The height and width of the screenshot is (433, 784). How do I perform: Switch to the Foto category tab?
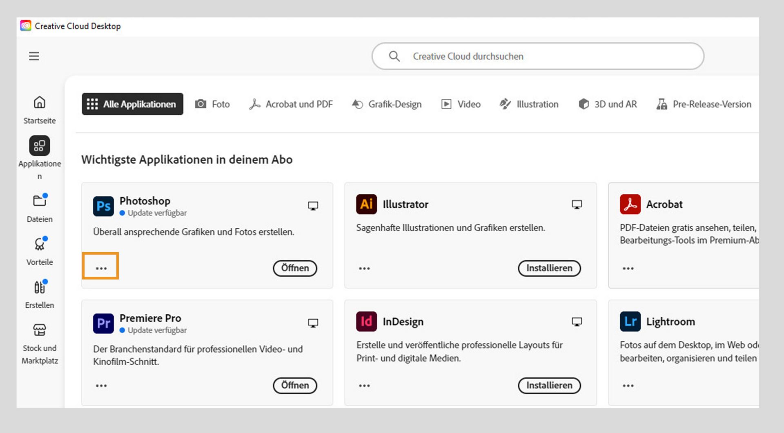point(212,104)
